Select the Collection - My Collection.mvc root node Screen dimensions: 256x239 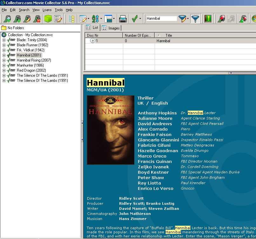click(30, 35)
